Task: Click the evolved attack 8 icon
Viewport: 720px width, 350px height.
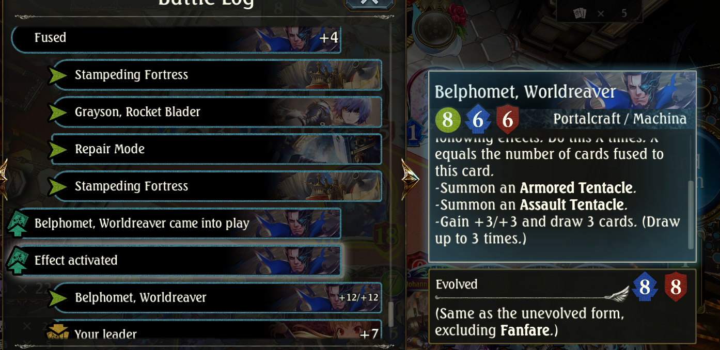Action: coord(645,287)
